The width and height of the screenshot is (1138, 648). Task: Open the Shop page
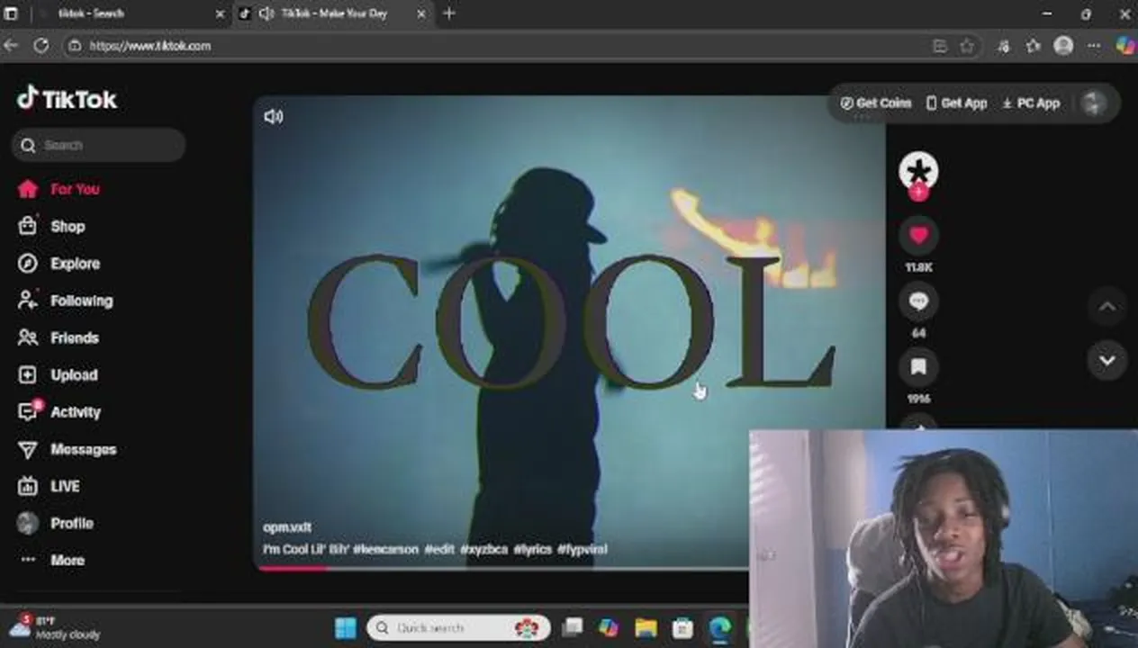point(51,226)
